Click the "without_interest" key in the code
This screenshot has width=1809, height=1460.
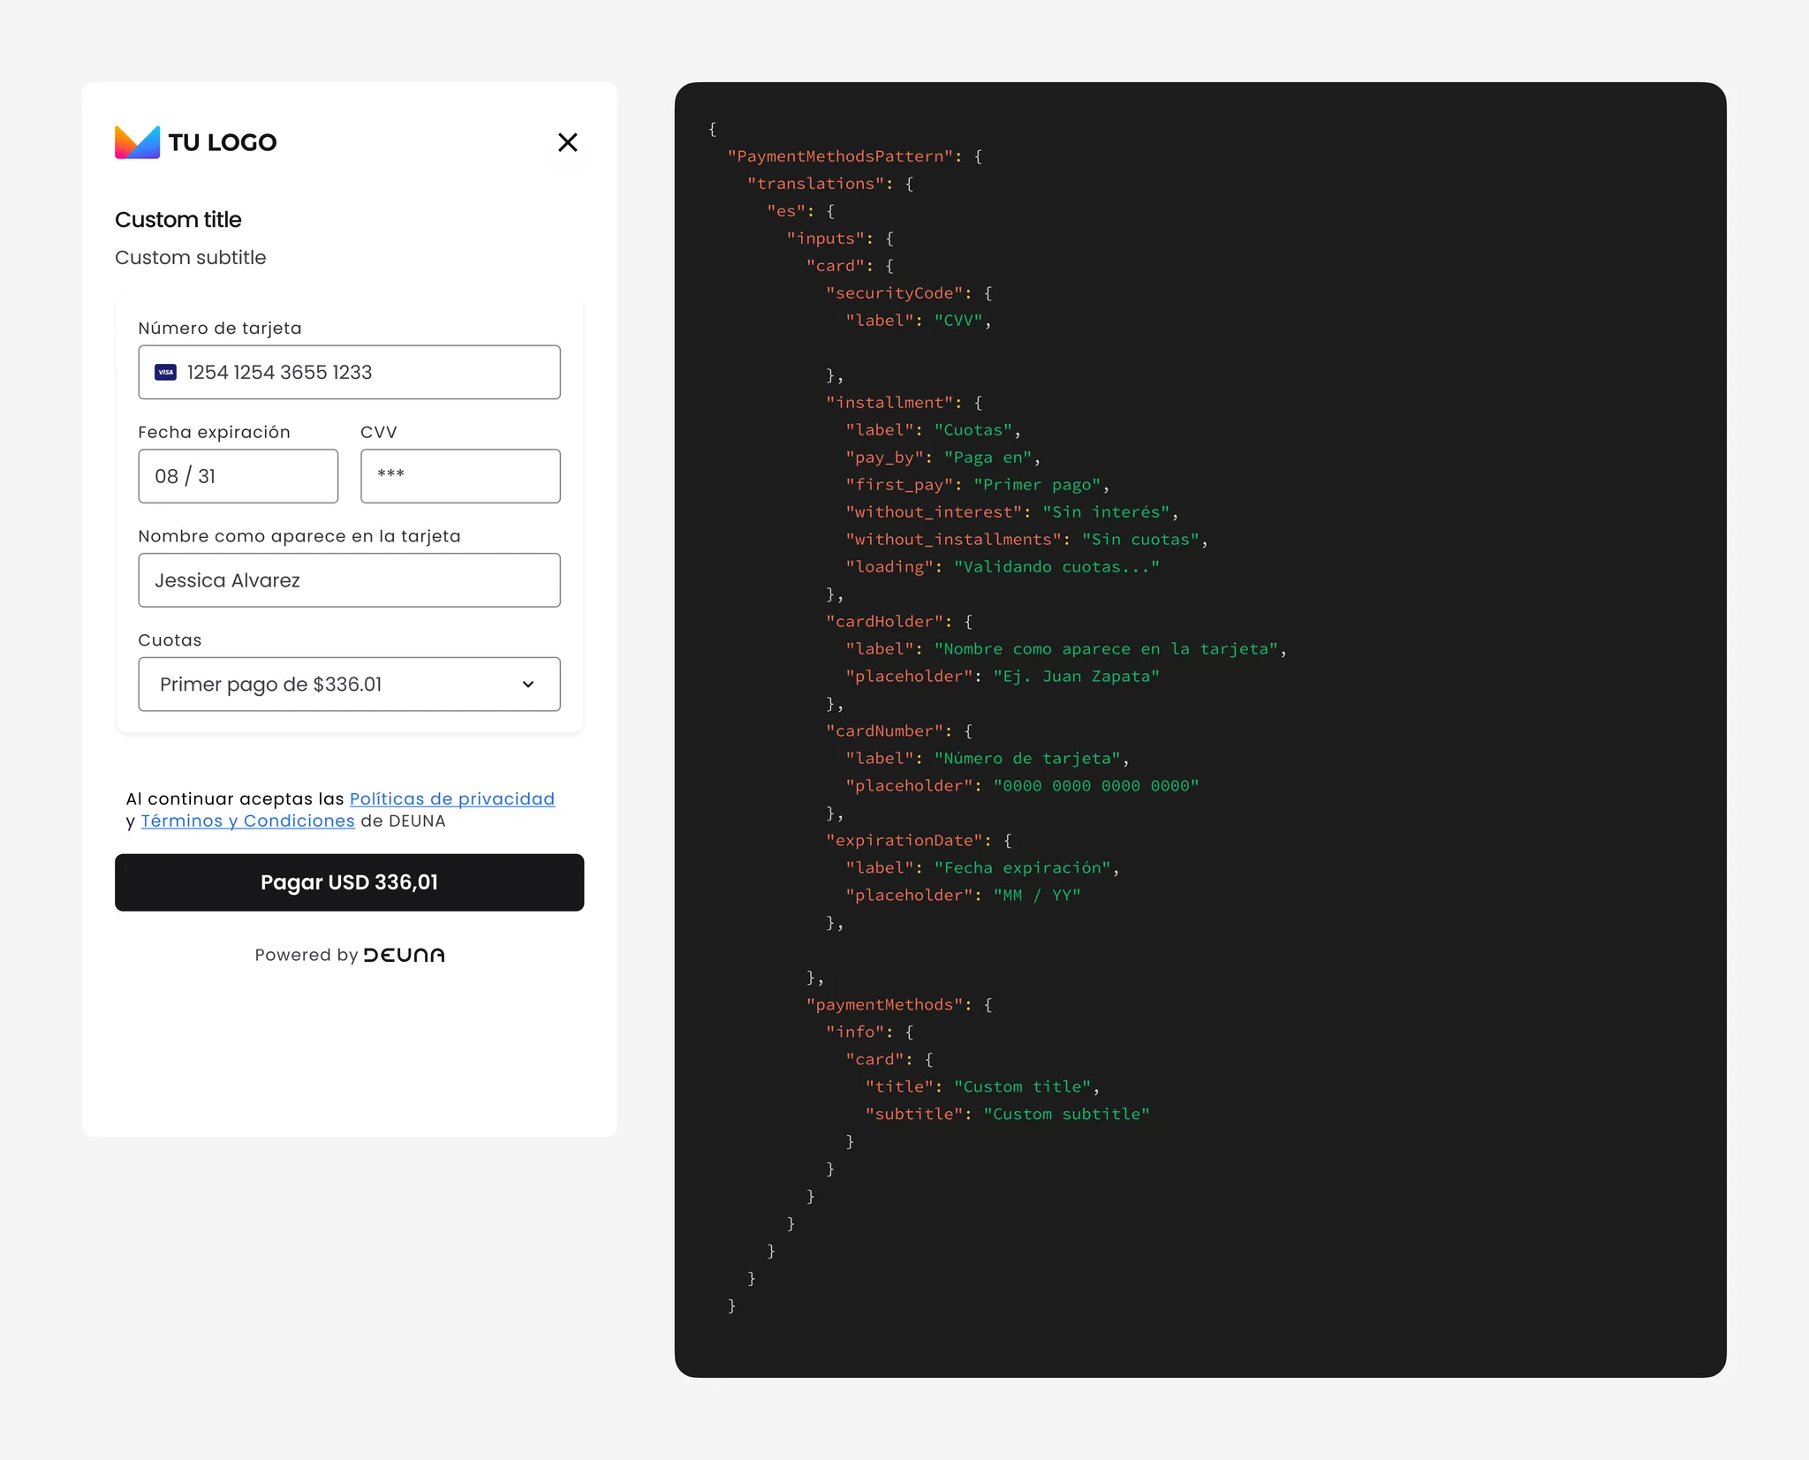[934, 512]
